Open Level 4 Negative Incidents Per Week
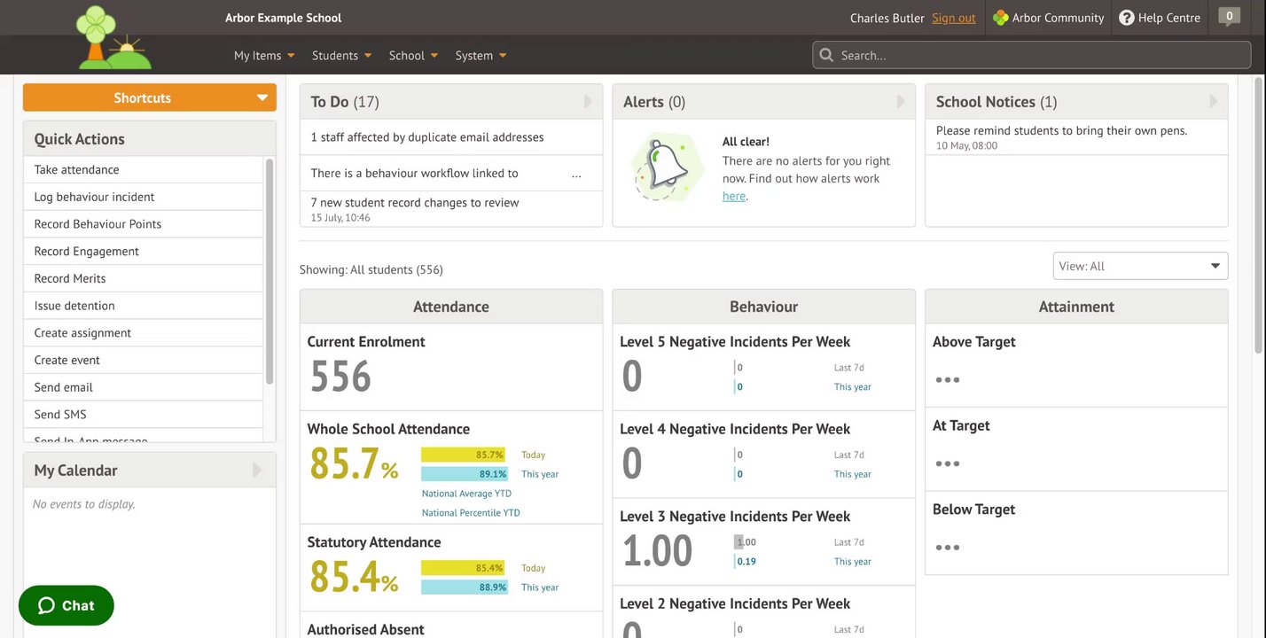 coord(764,455)
